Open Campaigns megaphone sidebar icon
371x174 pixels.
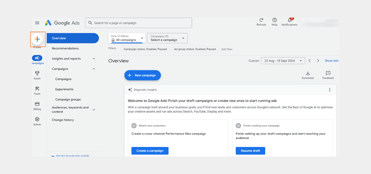(37, 58)
